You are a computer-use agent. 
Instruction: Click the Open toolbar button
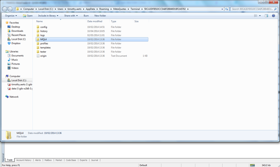coord(28,16)
